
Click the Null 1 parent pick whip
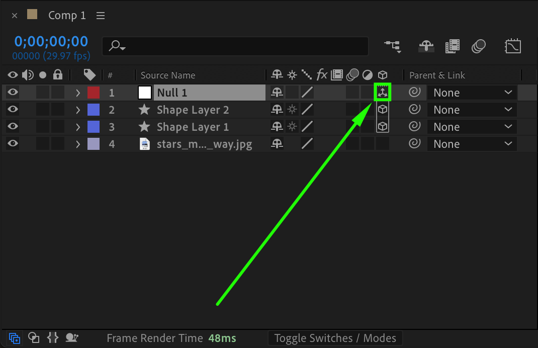414,93
